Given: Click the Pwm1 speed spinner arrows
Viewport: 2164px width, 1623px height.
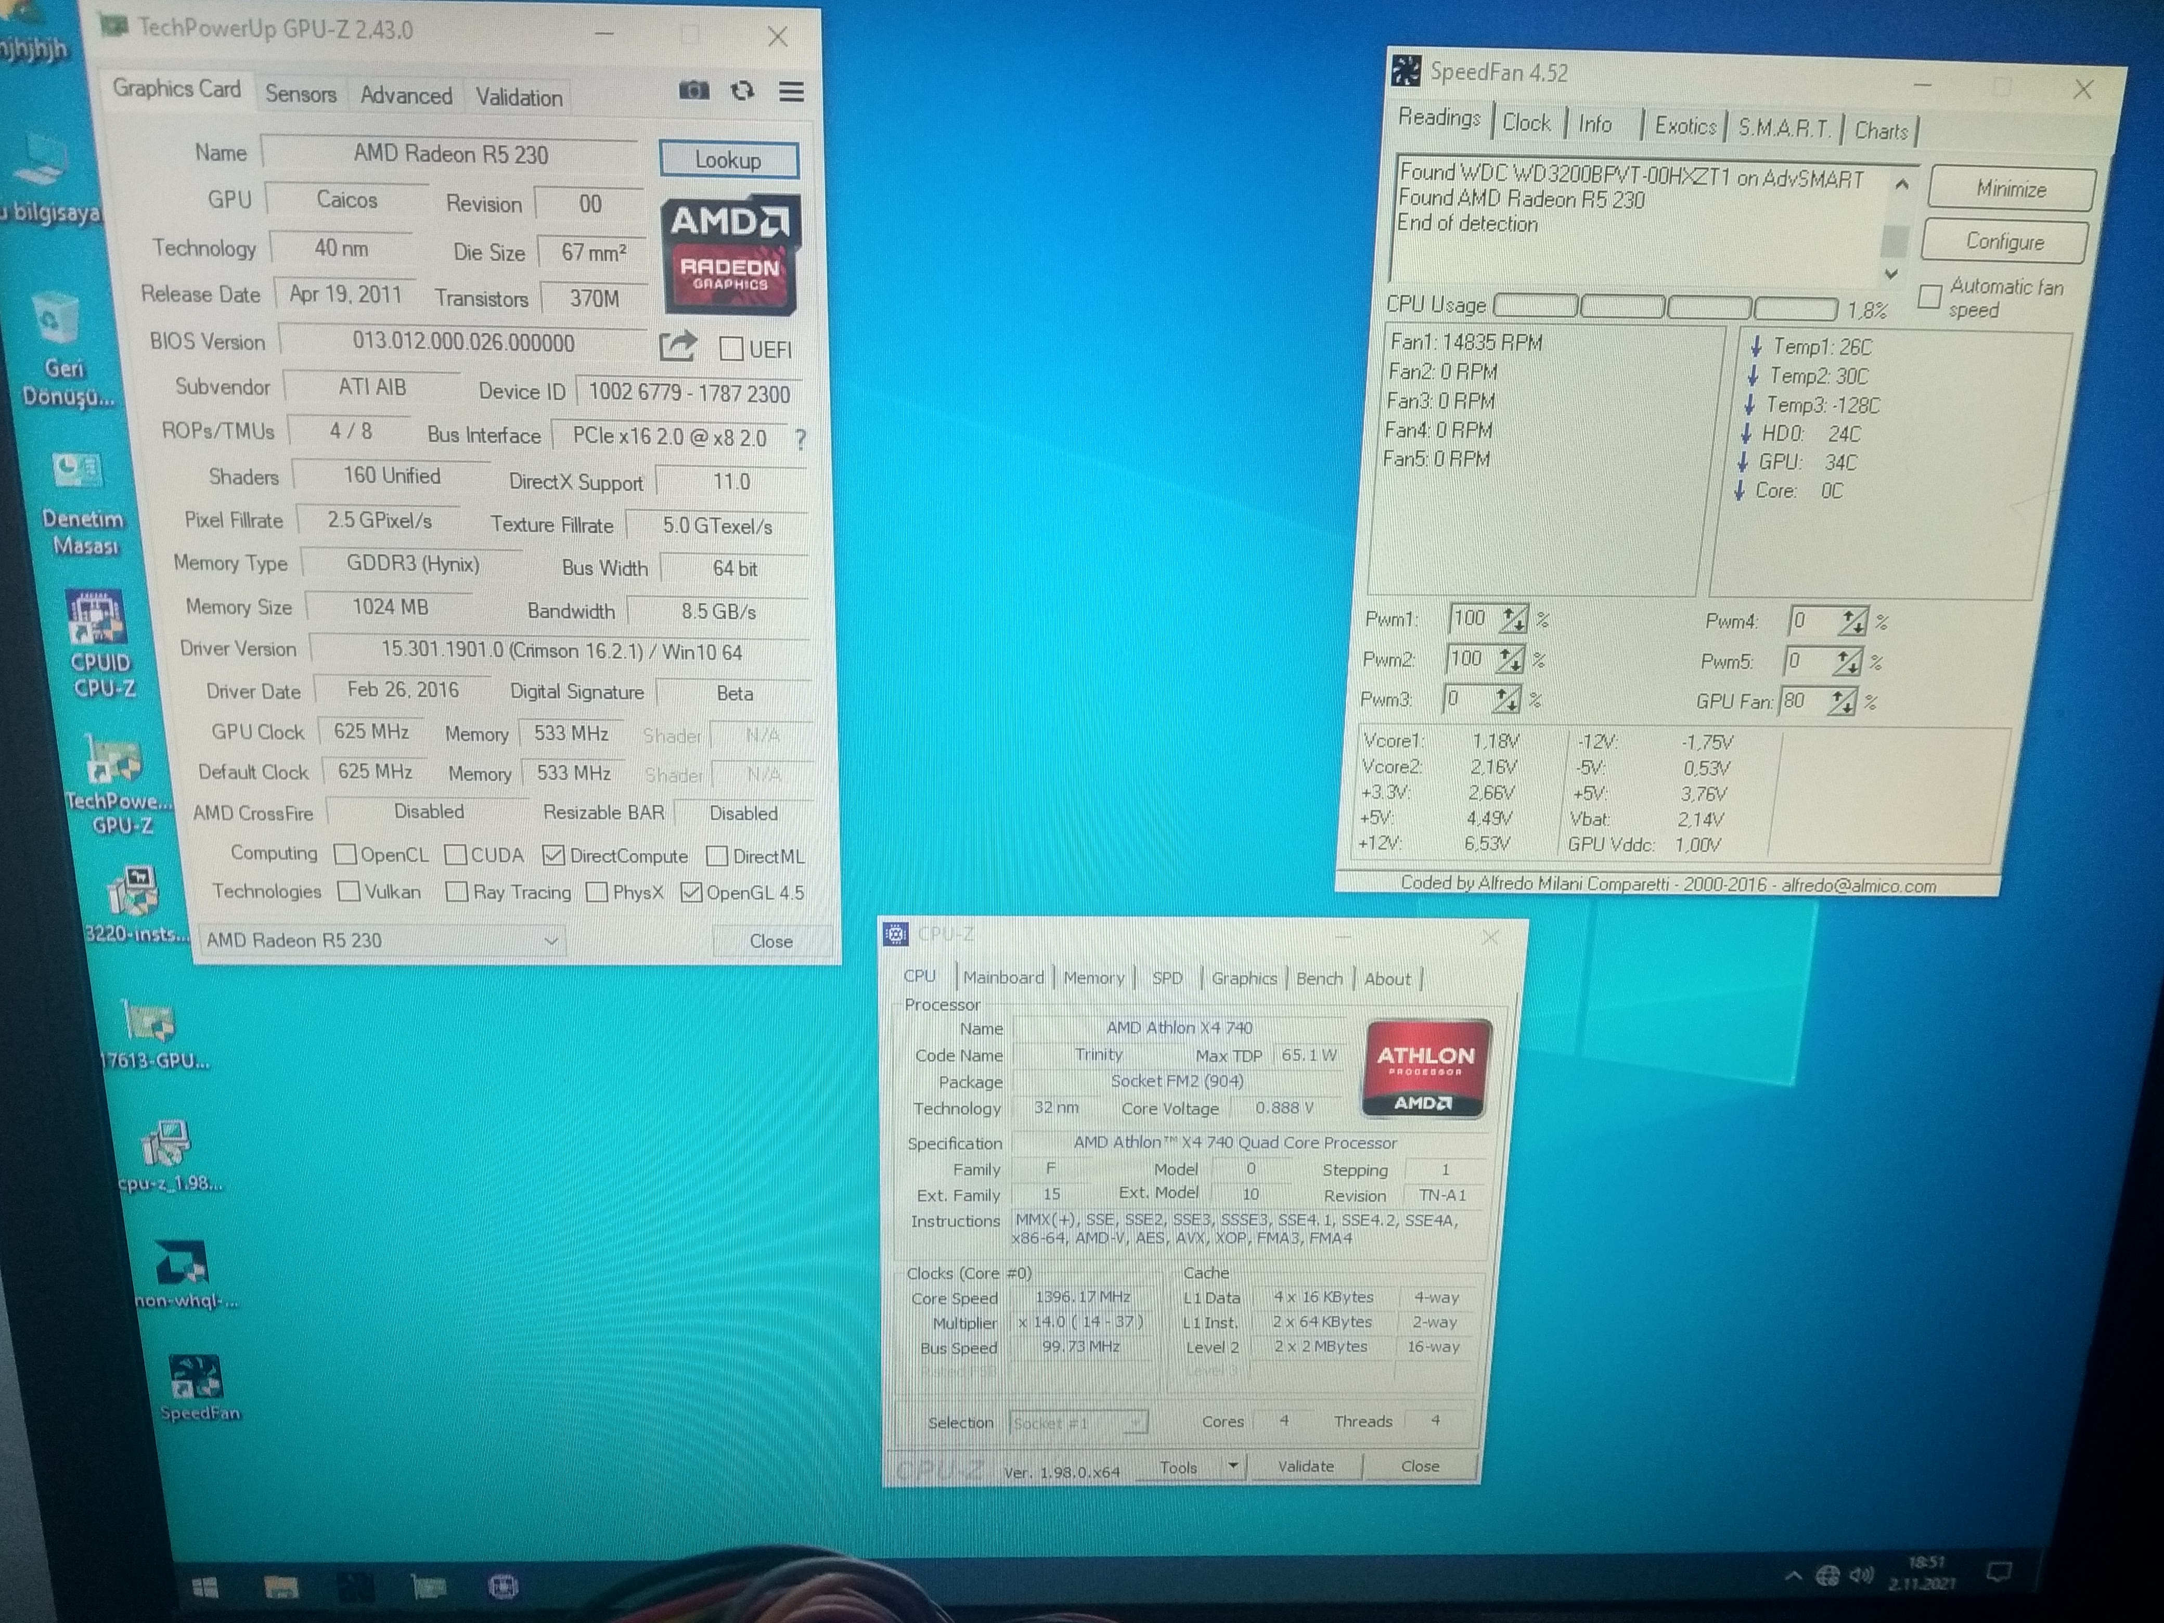Looking at the screenshot, I should pyautogui.click(x=1512, y=619).
